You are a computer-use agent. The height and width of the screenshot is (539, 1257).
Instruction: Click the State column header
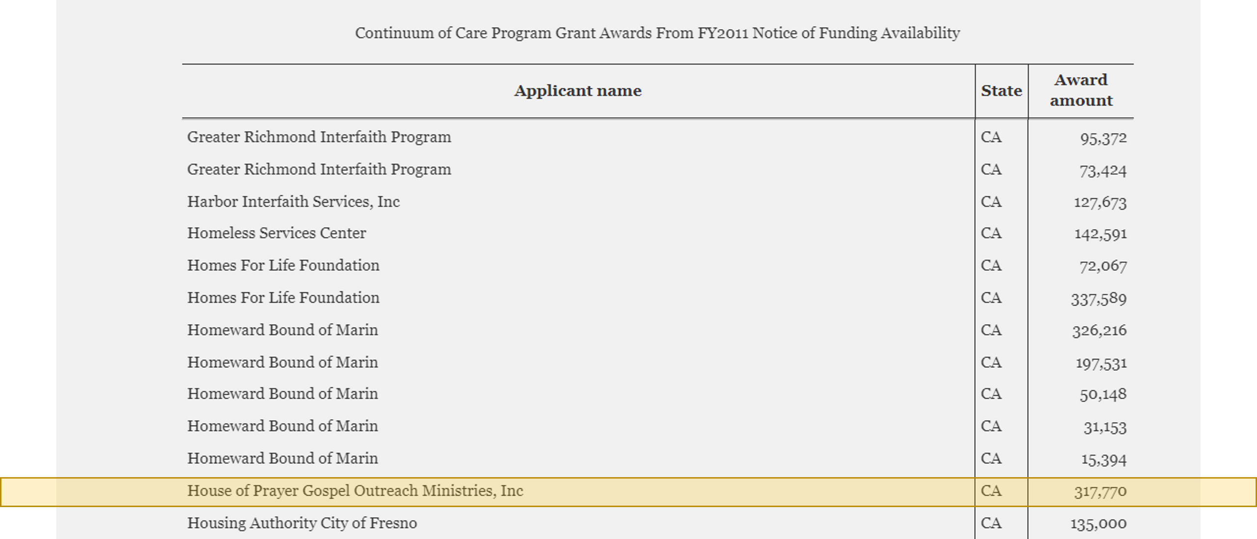coord(1001,91)
